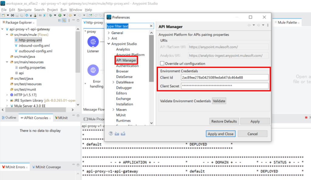Viewport: 311px width, 180px height.
Task: Clear the filter text with the X icon
Action: [151, 26]
